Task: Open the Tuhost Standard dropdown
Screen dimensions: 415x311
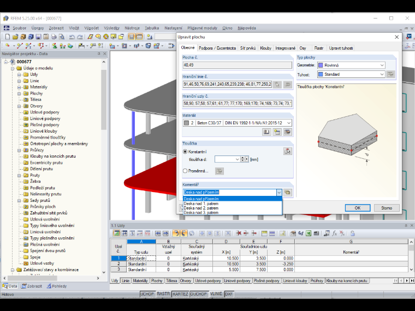Action: tap(382, 74)
